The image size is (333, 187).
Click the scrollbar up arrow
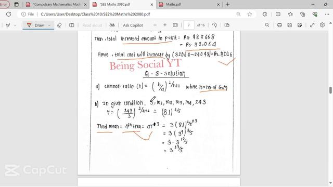[x=331, y=23]
